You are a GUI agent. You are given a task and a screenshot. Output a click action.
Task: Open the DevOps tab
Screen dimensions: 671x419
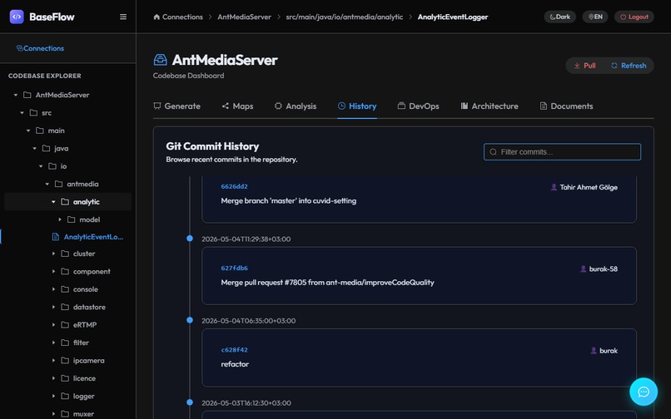[x=418, y=106]
